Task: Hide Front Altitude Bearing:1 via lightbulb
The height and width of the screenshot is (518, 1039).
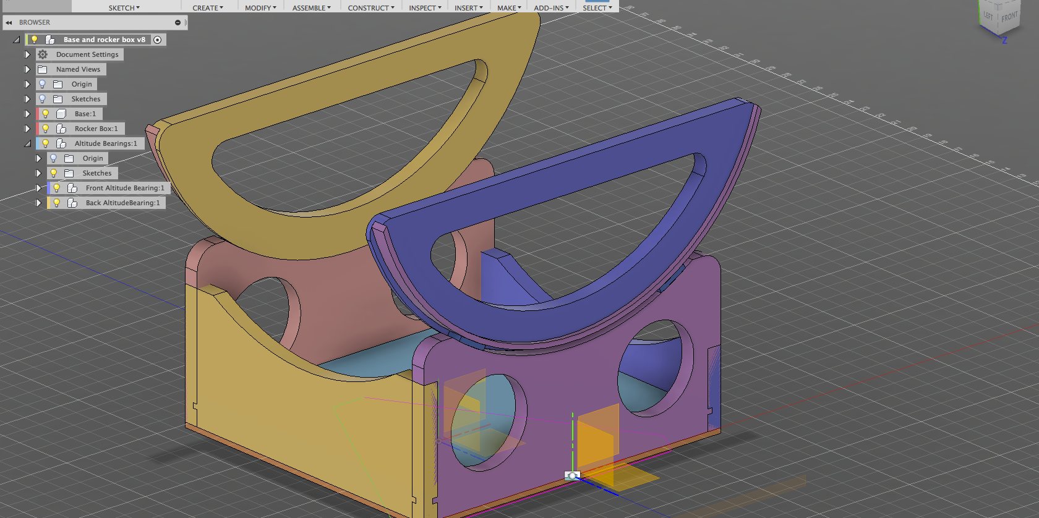Action: point(57,188)
